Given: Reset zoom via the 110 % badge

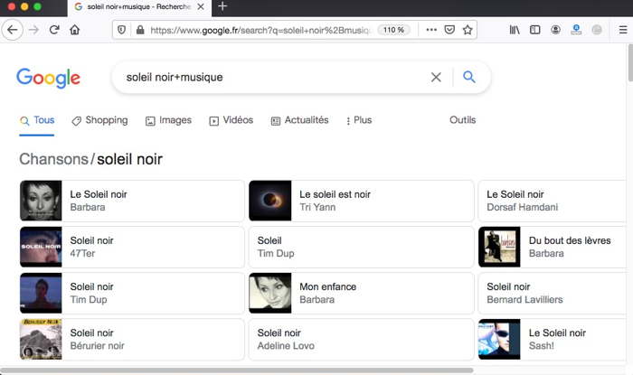Looking at the screenshot, I should click(393, 30).
